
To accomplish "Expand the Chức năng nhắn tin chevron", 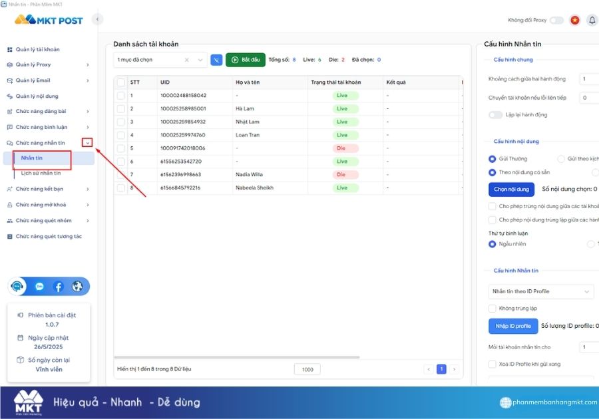I will tap(87, 142).
